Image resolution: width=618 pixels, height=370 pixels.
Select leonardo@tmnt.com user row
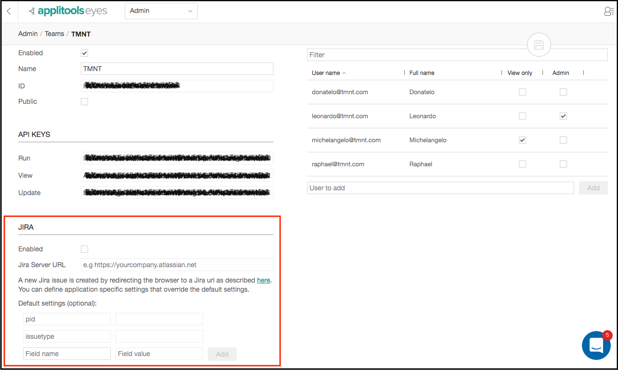pos(457,116)
